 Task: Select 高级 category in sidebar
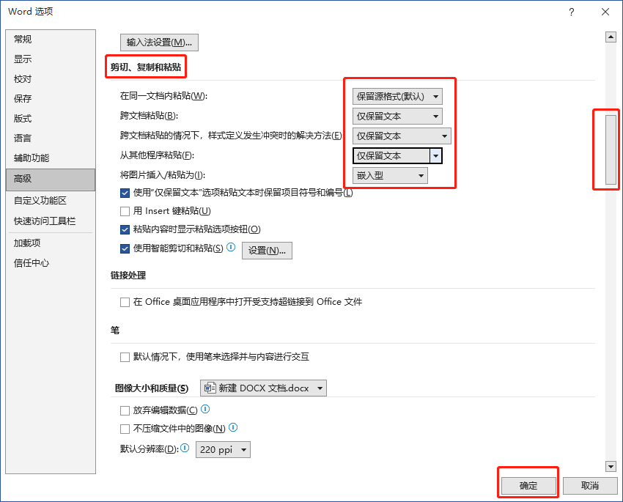[x=51, y=180]
